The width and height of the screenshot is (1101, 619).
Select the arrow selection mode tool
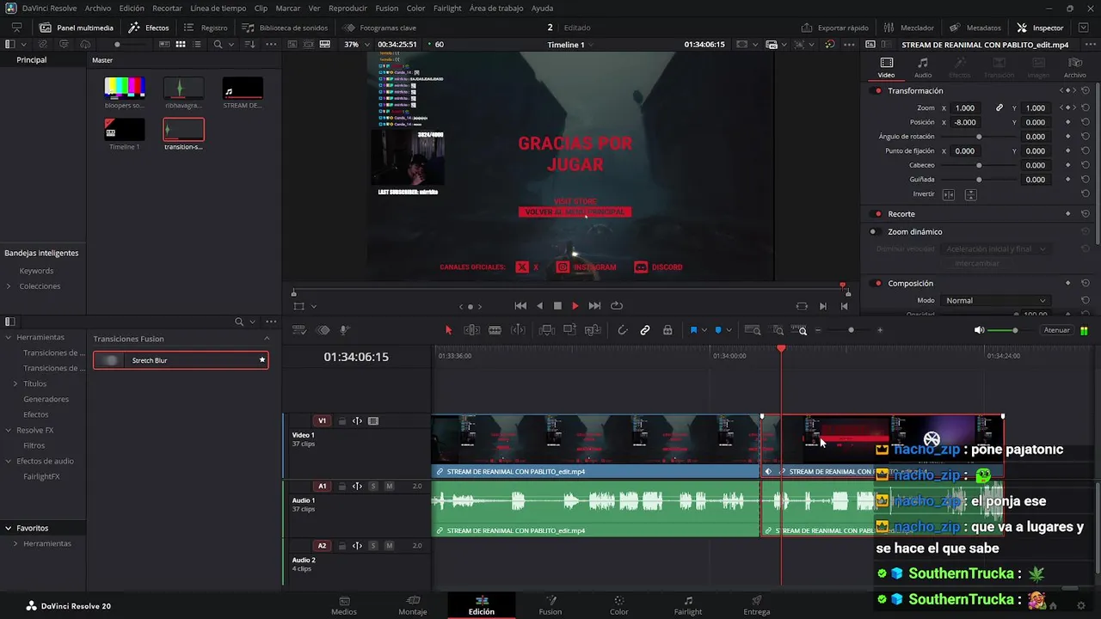[448, 330]
